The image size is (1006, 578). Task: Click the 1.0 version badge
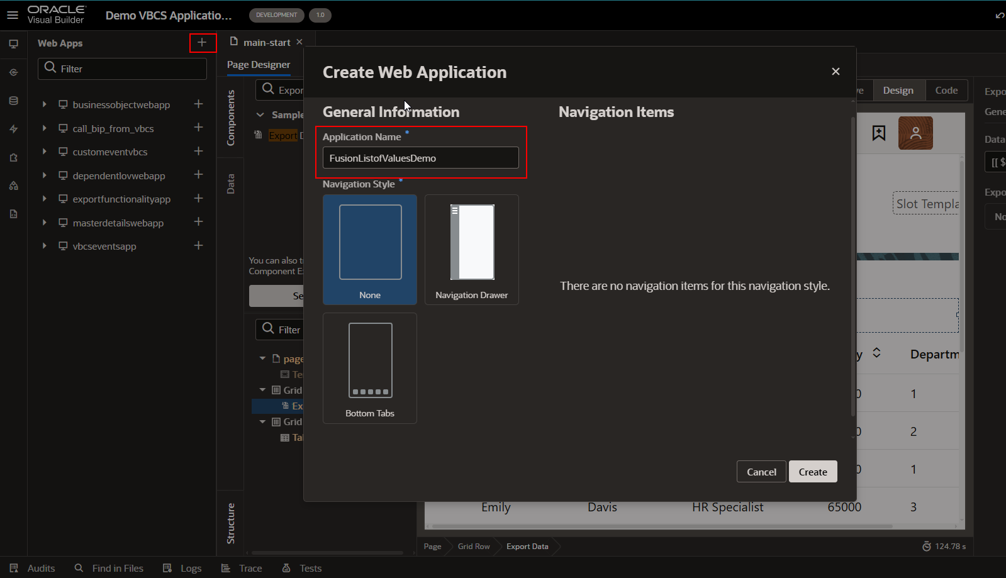[x=320, y=15]
